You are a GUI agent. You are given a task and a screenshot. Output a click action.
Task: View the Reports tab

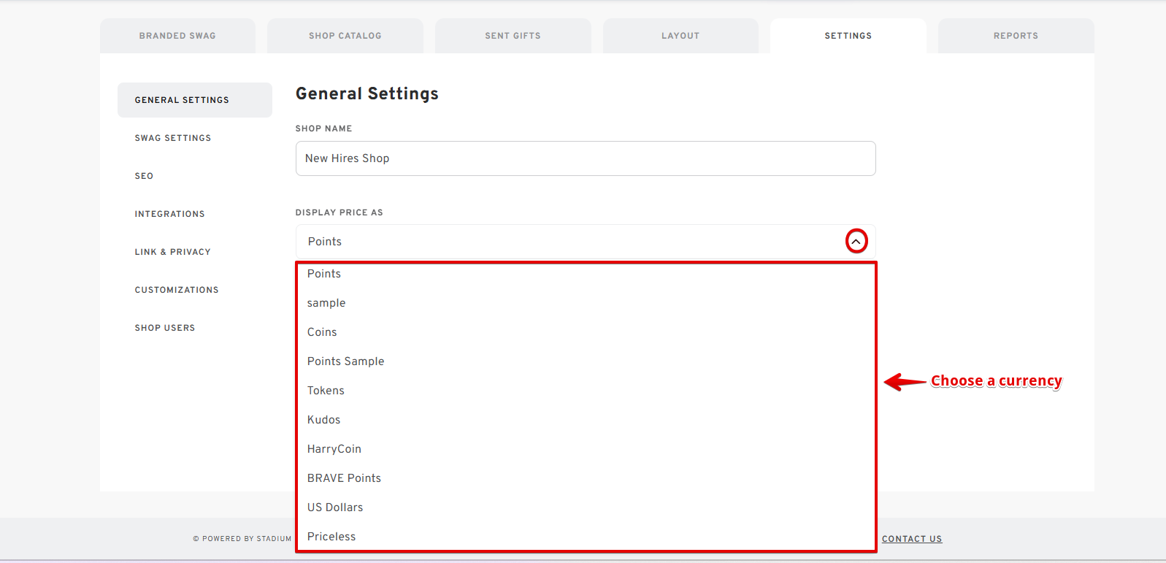coord(1015,36)
